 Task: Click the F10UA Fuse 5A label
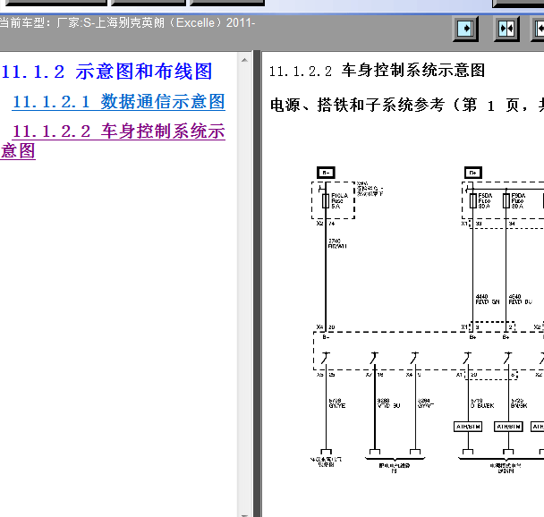(339, 200)
